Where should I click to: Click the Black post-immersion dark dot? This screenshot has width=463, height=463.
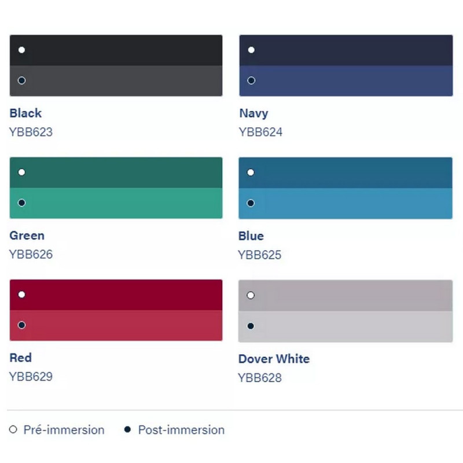click(21, 80)
